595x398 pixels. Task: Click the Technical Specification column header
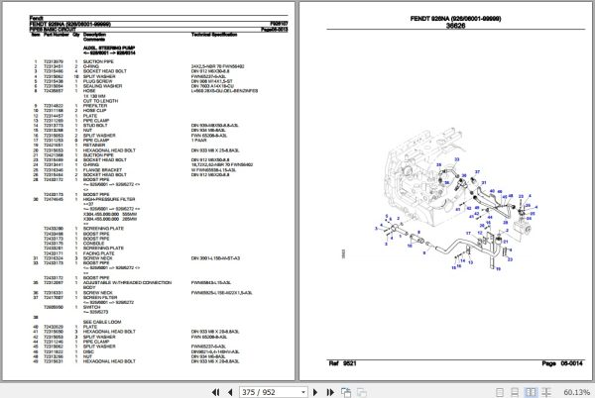[x=214, y=35]
